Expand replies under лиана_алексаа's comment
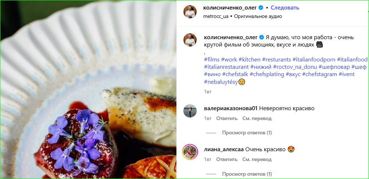Screen dimensions: 369x179 click(x=247, y=174)
